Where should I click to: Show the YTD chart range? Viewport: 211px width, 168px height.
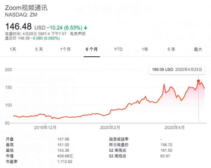(118, 49)
